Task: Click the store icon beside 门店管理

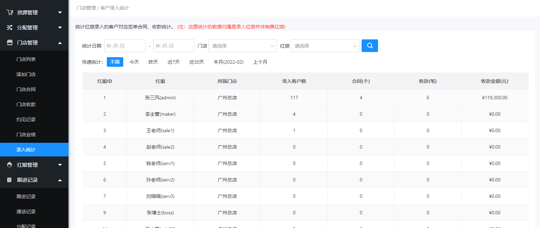Action: coord(10,42)
